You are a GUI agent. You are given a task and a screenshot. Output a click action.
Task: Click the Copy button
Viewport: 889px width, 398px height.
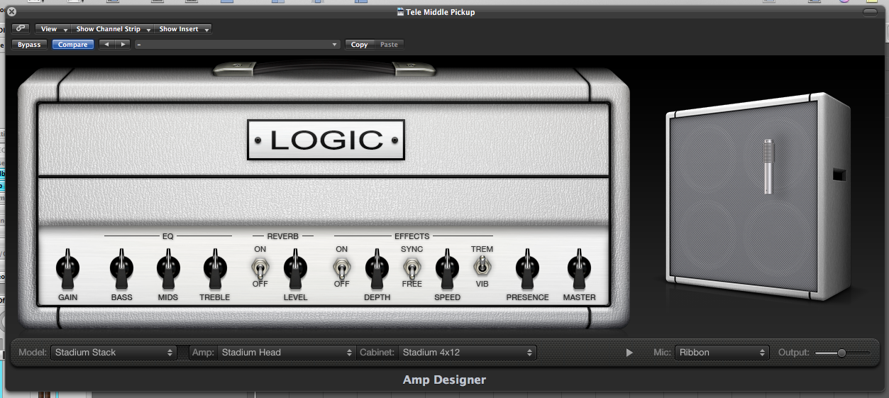[x=360, y=45]
